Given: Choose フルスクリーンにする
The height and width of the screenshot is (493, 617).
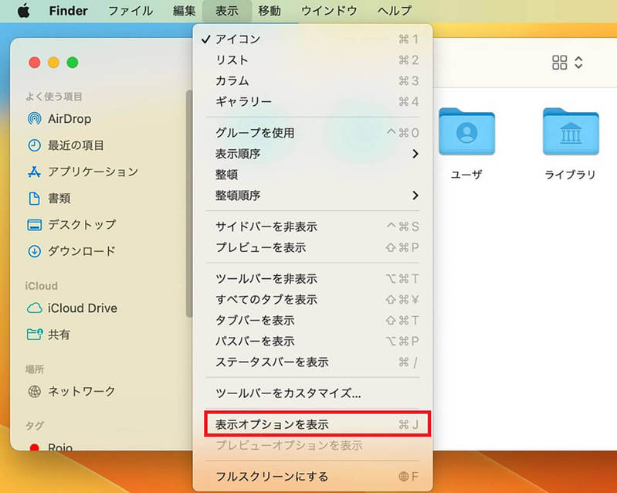Looking at the screenshot, I should [313, 477].
